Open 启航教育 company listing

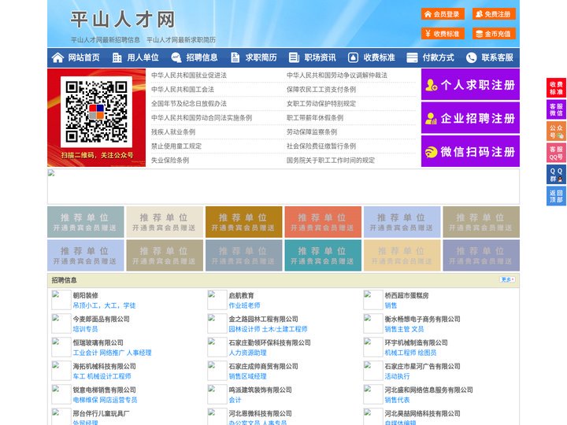point(241,295)
